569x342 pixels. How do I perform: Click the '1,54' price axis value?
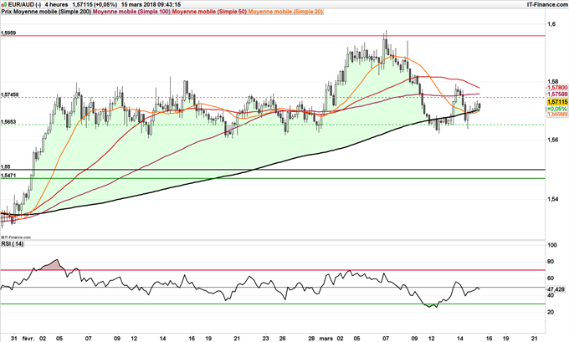(x=552, y=199)
